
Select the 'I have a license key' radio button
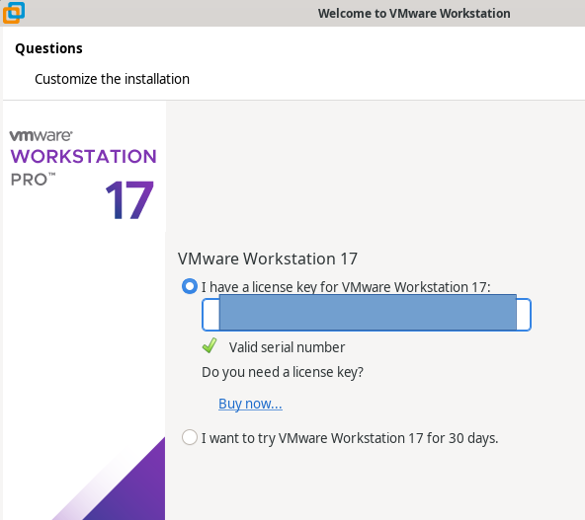(190, 286)
